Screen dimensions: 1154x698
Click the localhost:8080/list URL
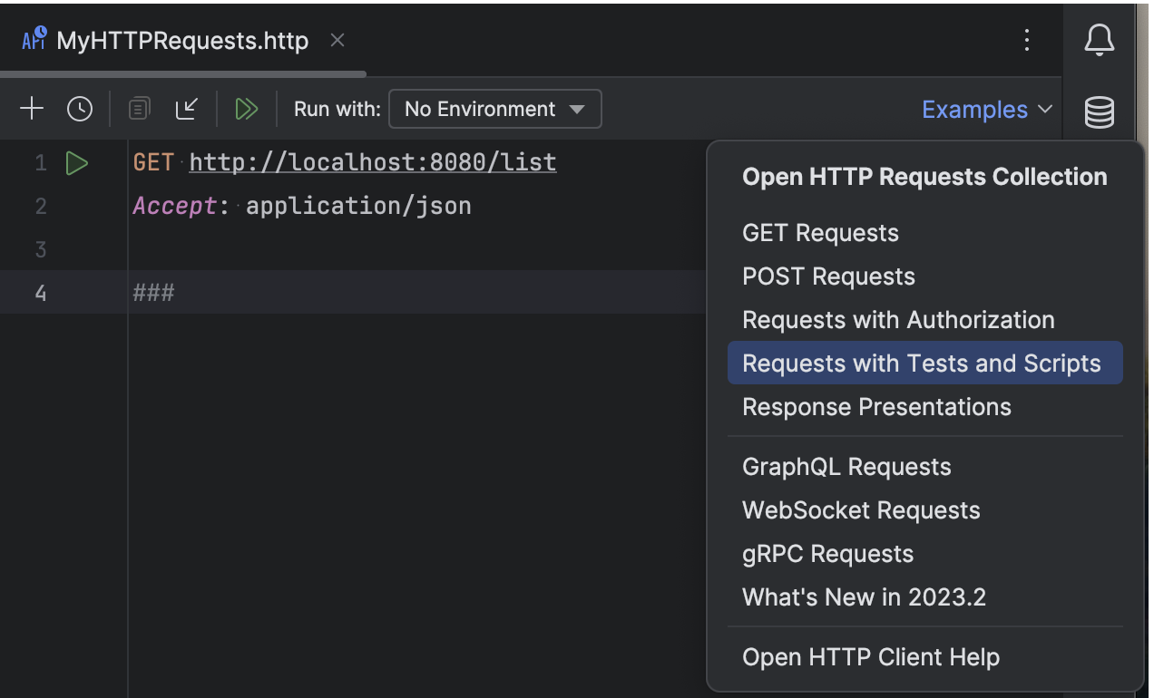pyautogui.click(x=372, y=161)
